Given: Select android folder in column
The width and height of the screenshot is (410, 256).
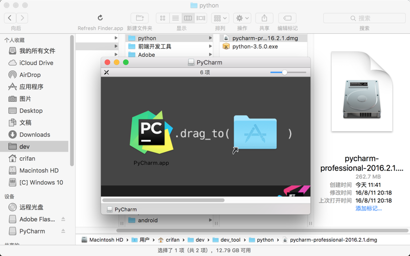Looking at the screenshot, I should point(170,220).
